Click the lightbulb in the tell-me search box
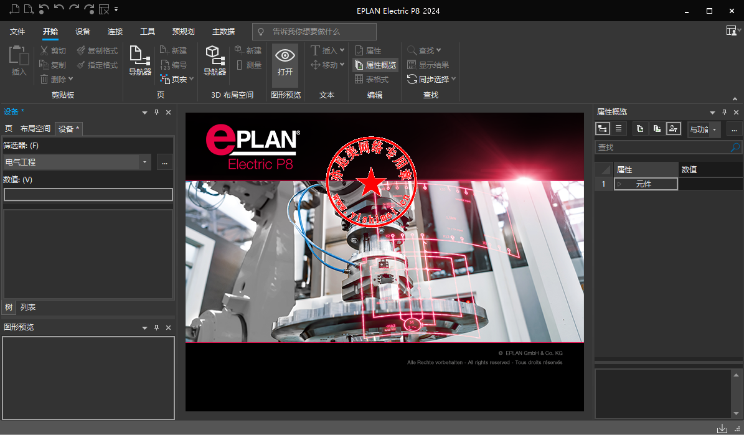Viewport: 744px width, 435px height. (260, 32)
